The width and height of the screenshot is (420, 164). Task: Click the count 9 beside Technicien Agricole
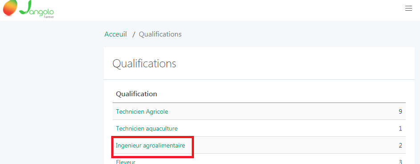pos(400,111)
